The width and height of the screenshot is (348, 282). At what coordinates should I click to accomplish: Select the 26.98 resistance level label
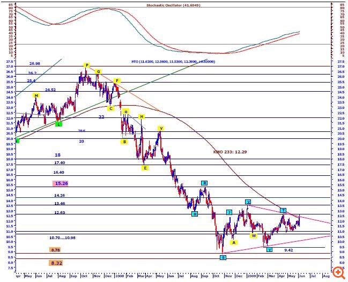tap(35, 63)
